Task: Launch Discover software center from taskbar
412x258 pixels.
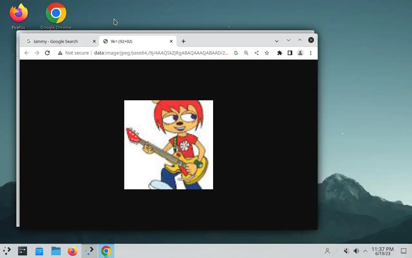Action: tap(39, 251)
